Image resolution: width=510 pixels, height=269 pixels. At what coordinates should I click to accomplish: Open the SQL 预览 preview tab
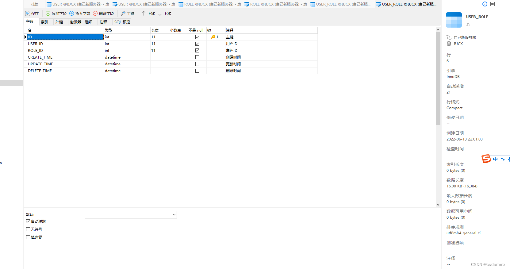coord(122,22)
